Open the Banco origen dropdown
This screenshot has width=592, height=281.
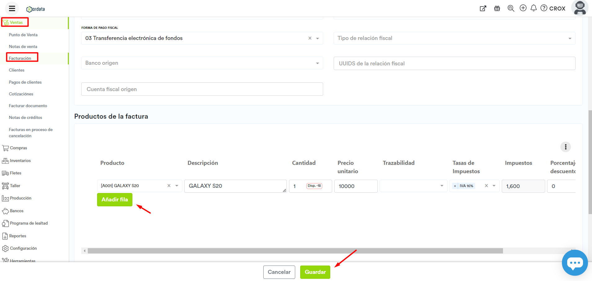[317, 63]
